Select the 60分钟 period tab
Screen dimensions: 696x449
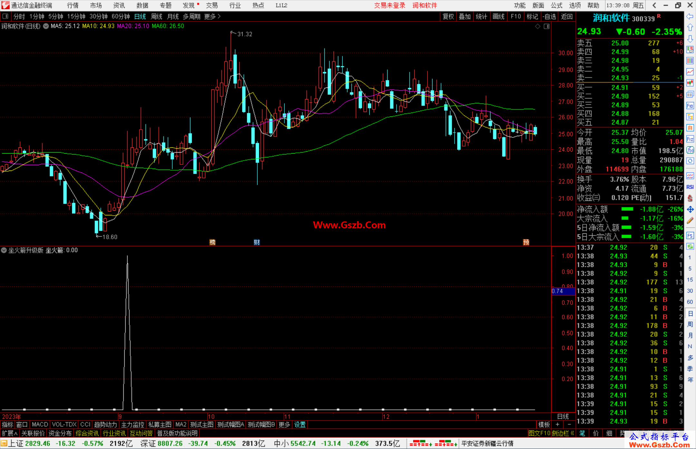pos(121,16)
